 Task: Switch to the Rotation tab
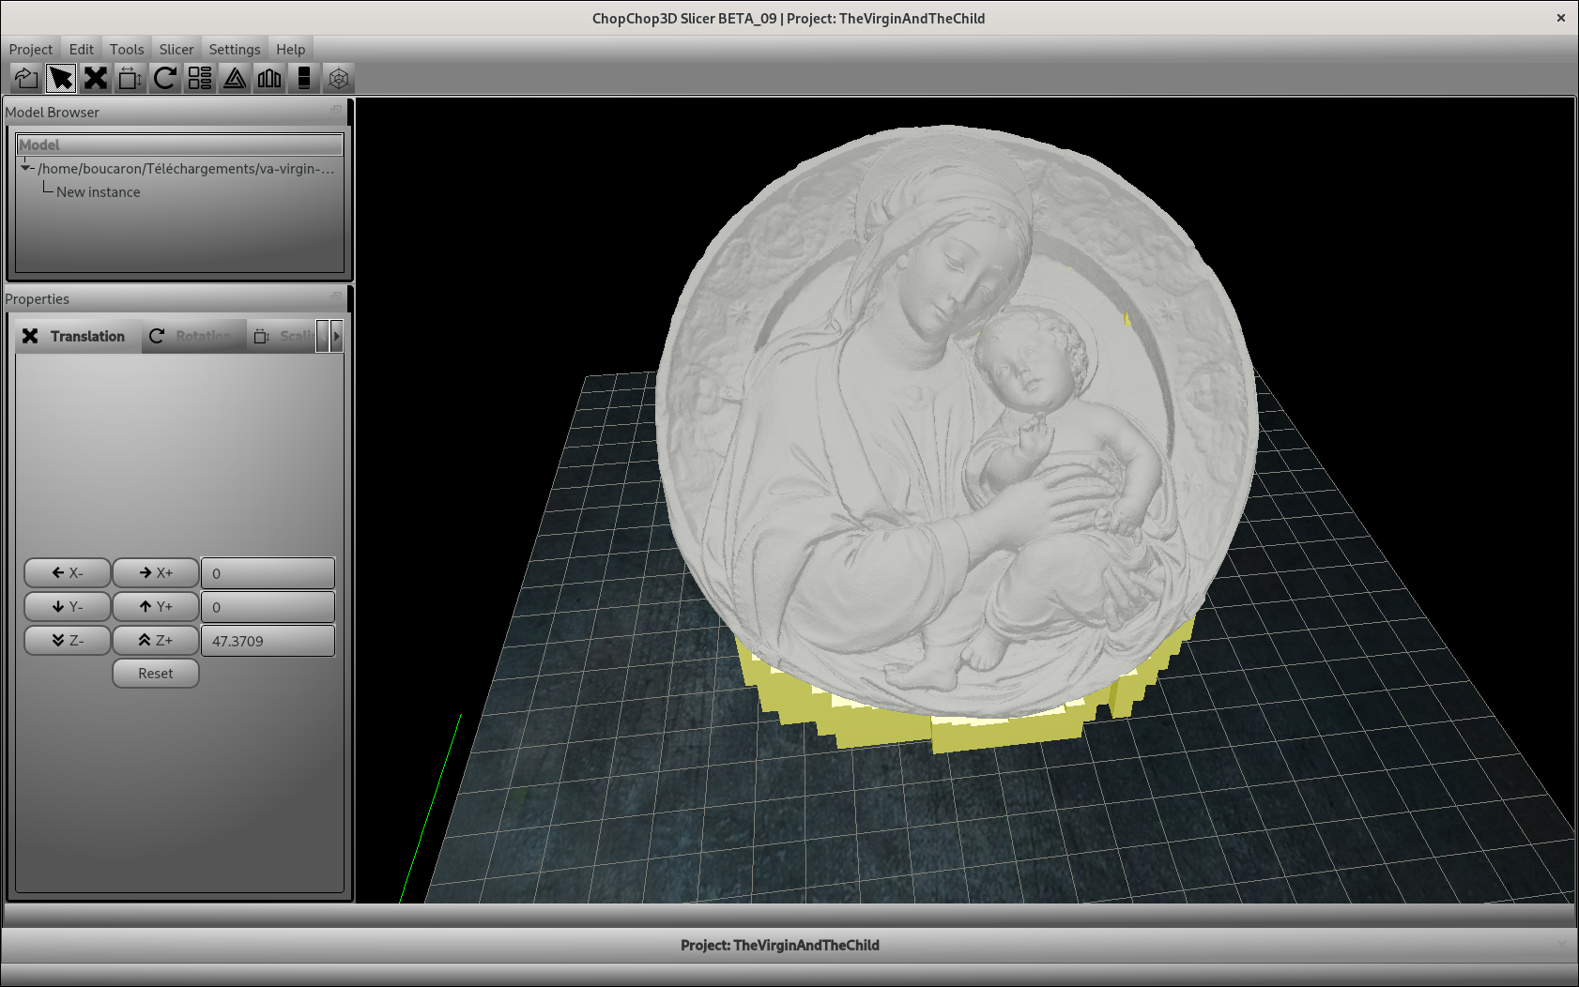coord(194,336)
